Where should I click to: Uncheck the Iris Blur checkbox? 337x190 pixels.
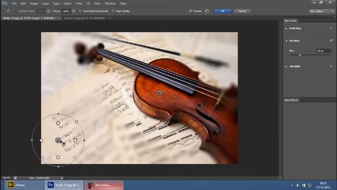pyautogui.click(x=331, y=41)
